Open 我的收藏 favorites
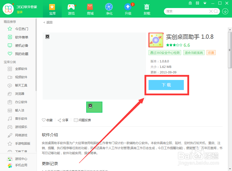232x171 pixels. 18,54
